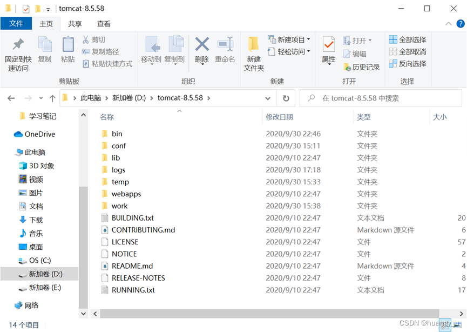Screen dimensions: 467x332
Task: Collapse the ribbon with the chevron
Action: (x=448, y=24)
